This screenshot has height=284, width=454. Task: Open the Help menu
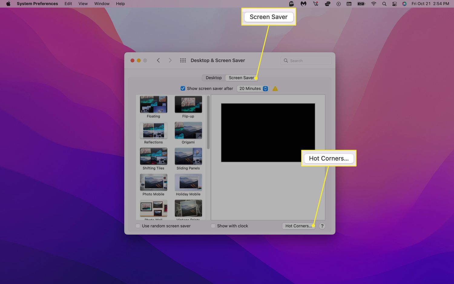[x=120, y=4]
